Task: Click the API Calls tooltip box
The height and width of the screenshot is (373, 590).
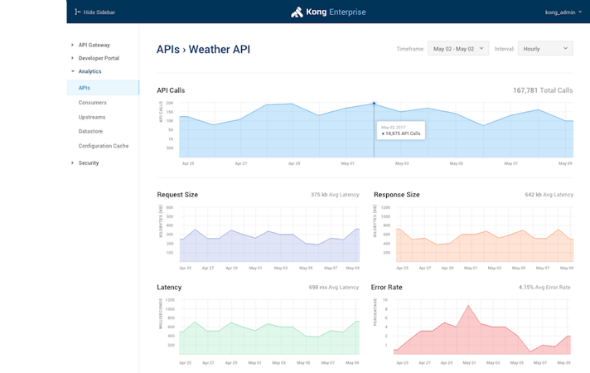Action: (x=402, y=129)
